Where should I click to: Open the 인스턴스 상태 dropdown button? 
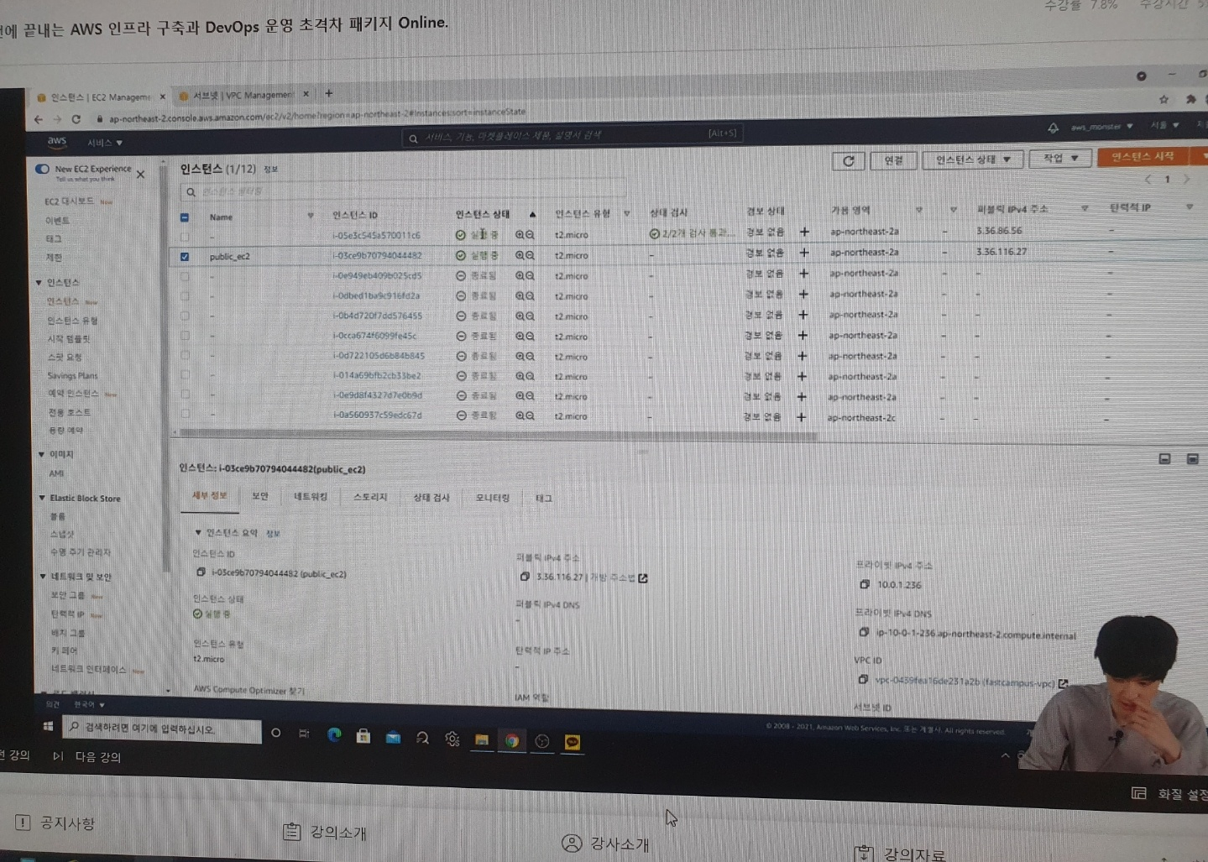coord(972,159)
